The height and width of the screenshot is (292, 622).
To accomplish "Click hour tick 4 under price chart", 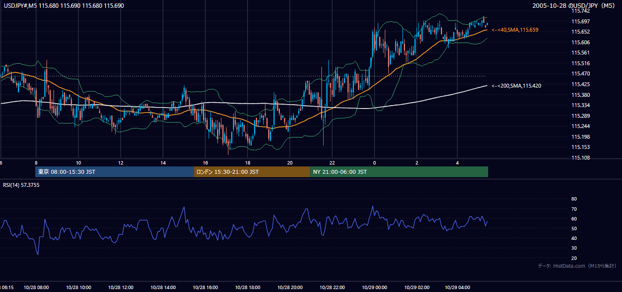I will pos(457,163).
